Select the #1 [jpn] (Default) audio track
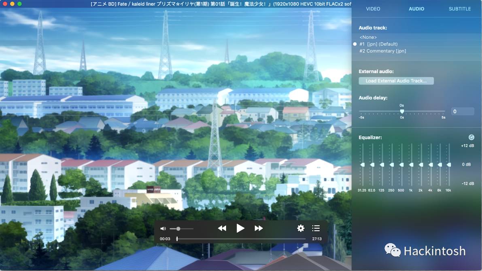Image resolution: width=482 pixels, height=271 pixels. pyautogui.click(x=379, y=44)
